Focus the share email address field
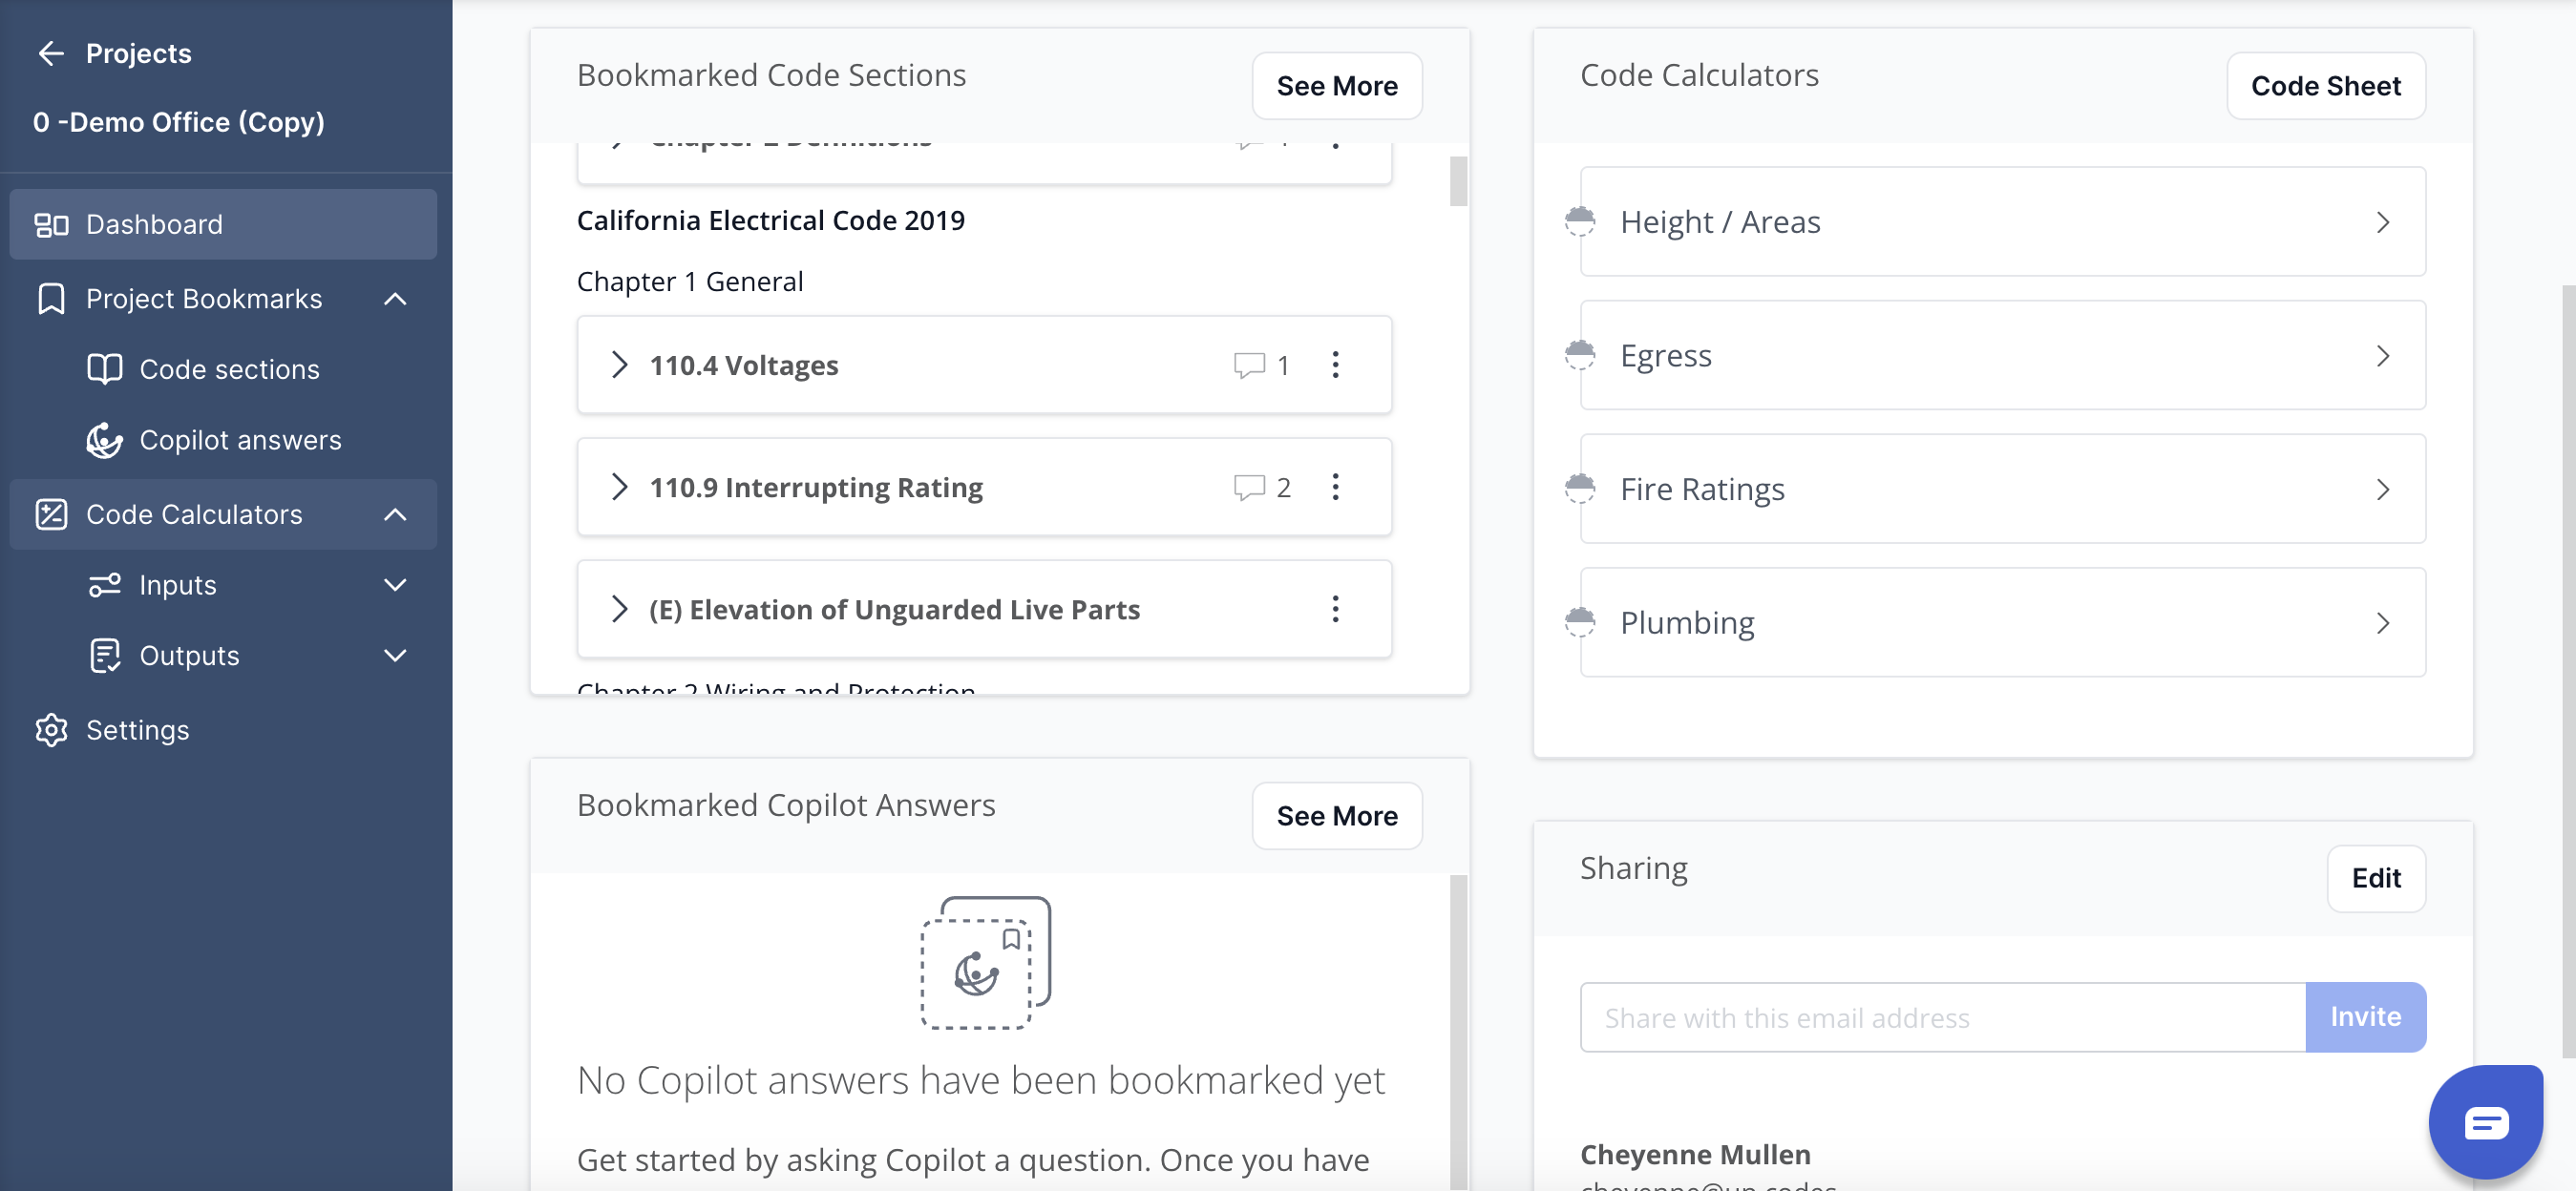This screenshot has height=1191, width=2576. pyautogui.click(x=1941, y=1017)
